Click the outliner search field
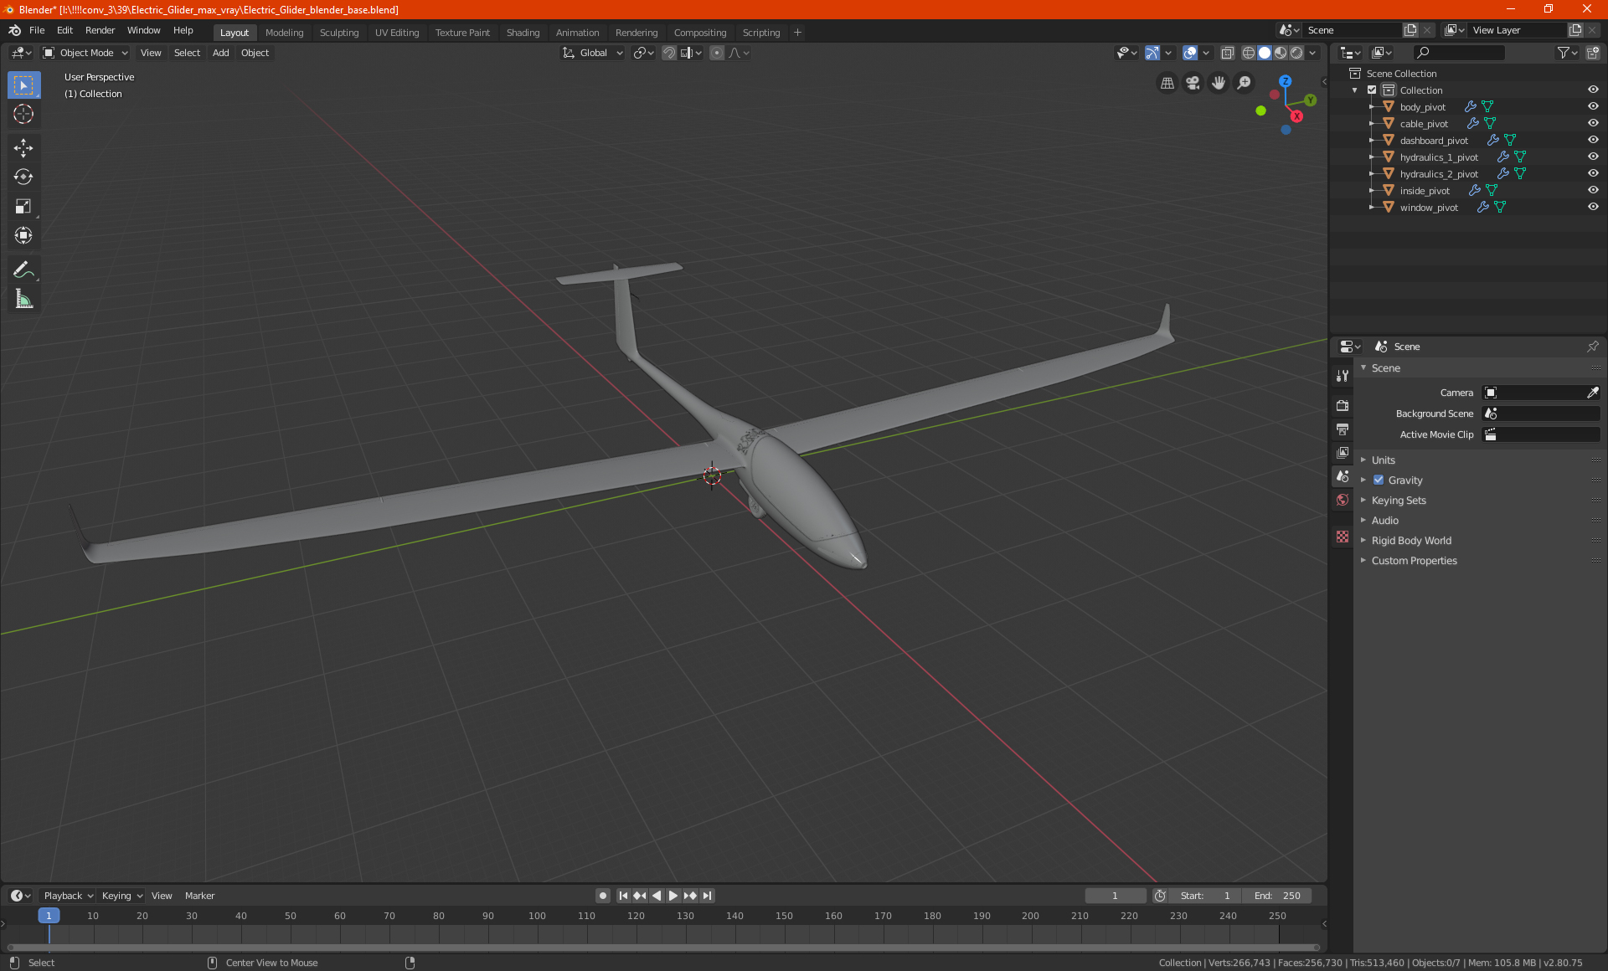The width and height of the screenshot is (1608, 971). click(x=1459, y=53)
